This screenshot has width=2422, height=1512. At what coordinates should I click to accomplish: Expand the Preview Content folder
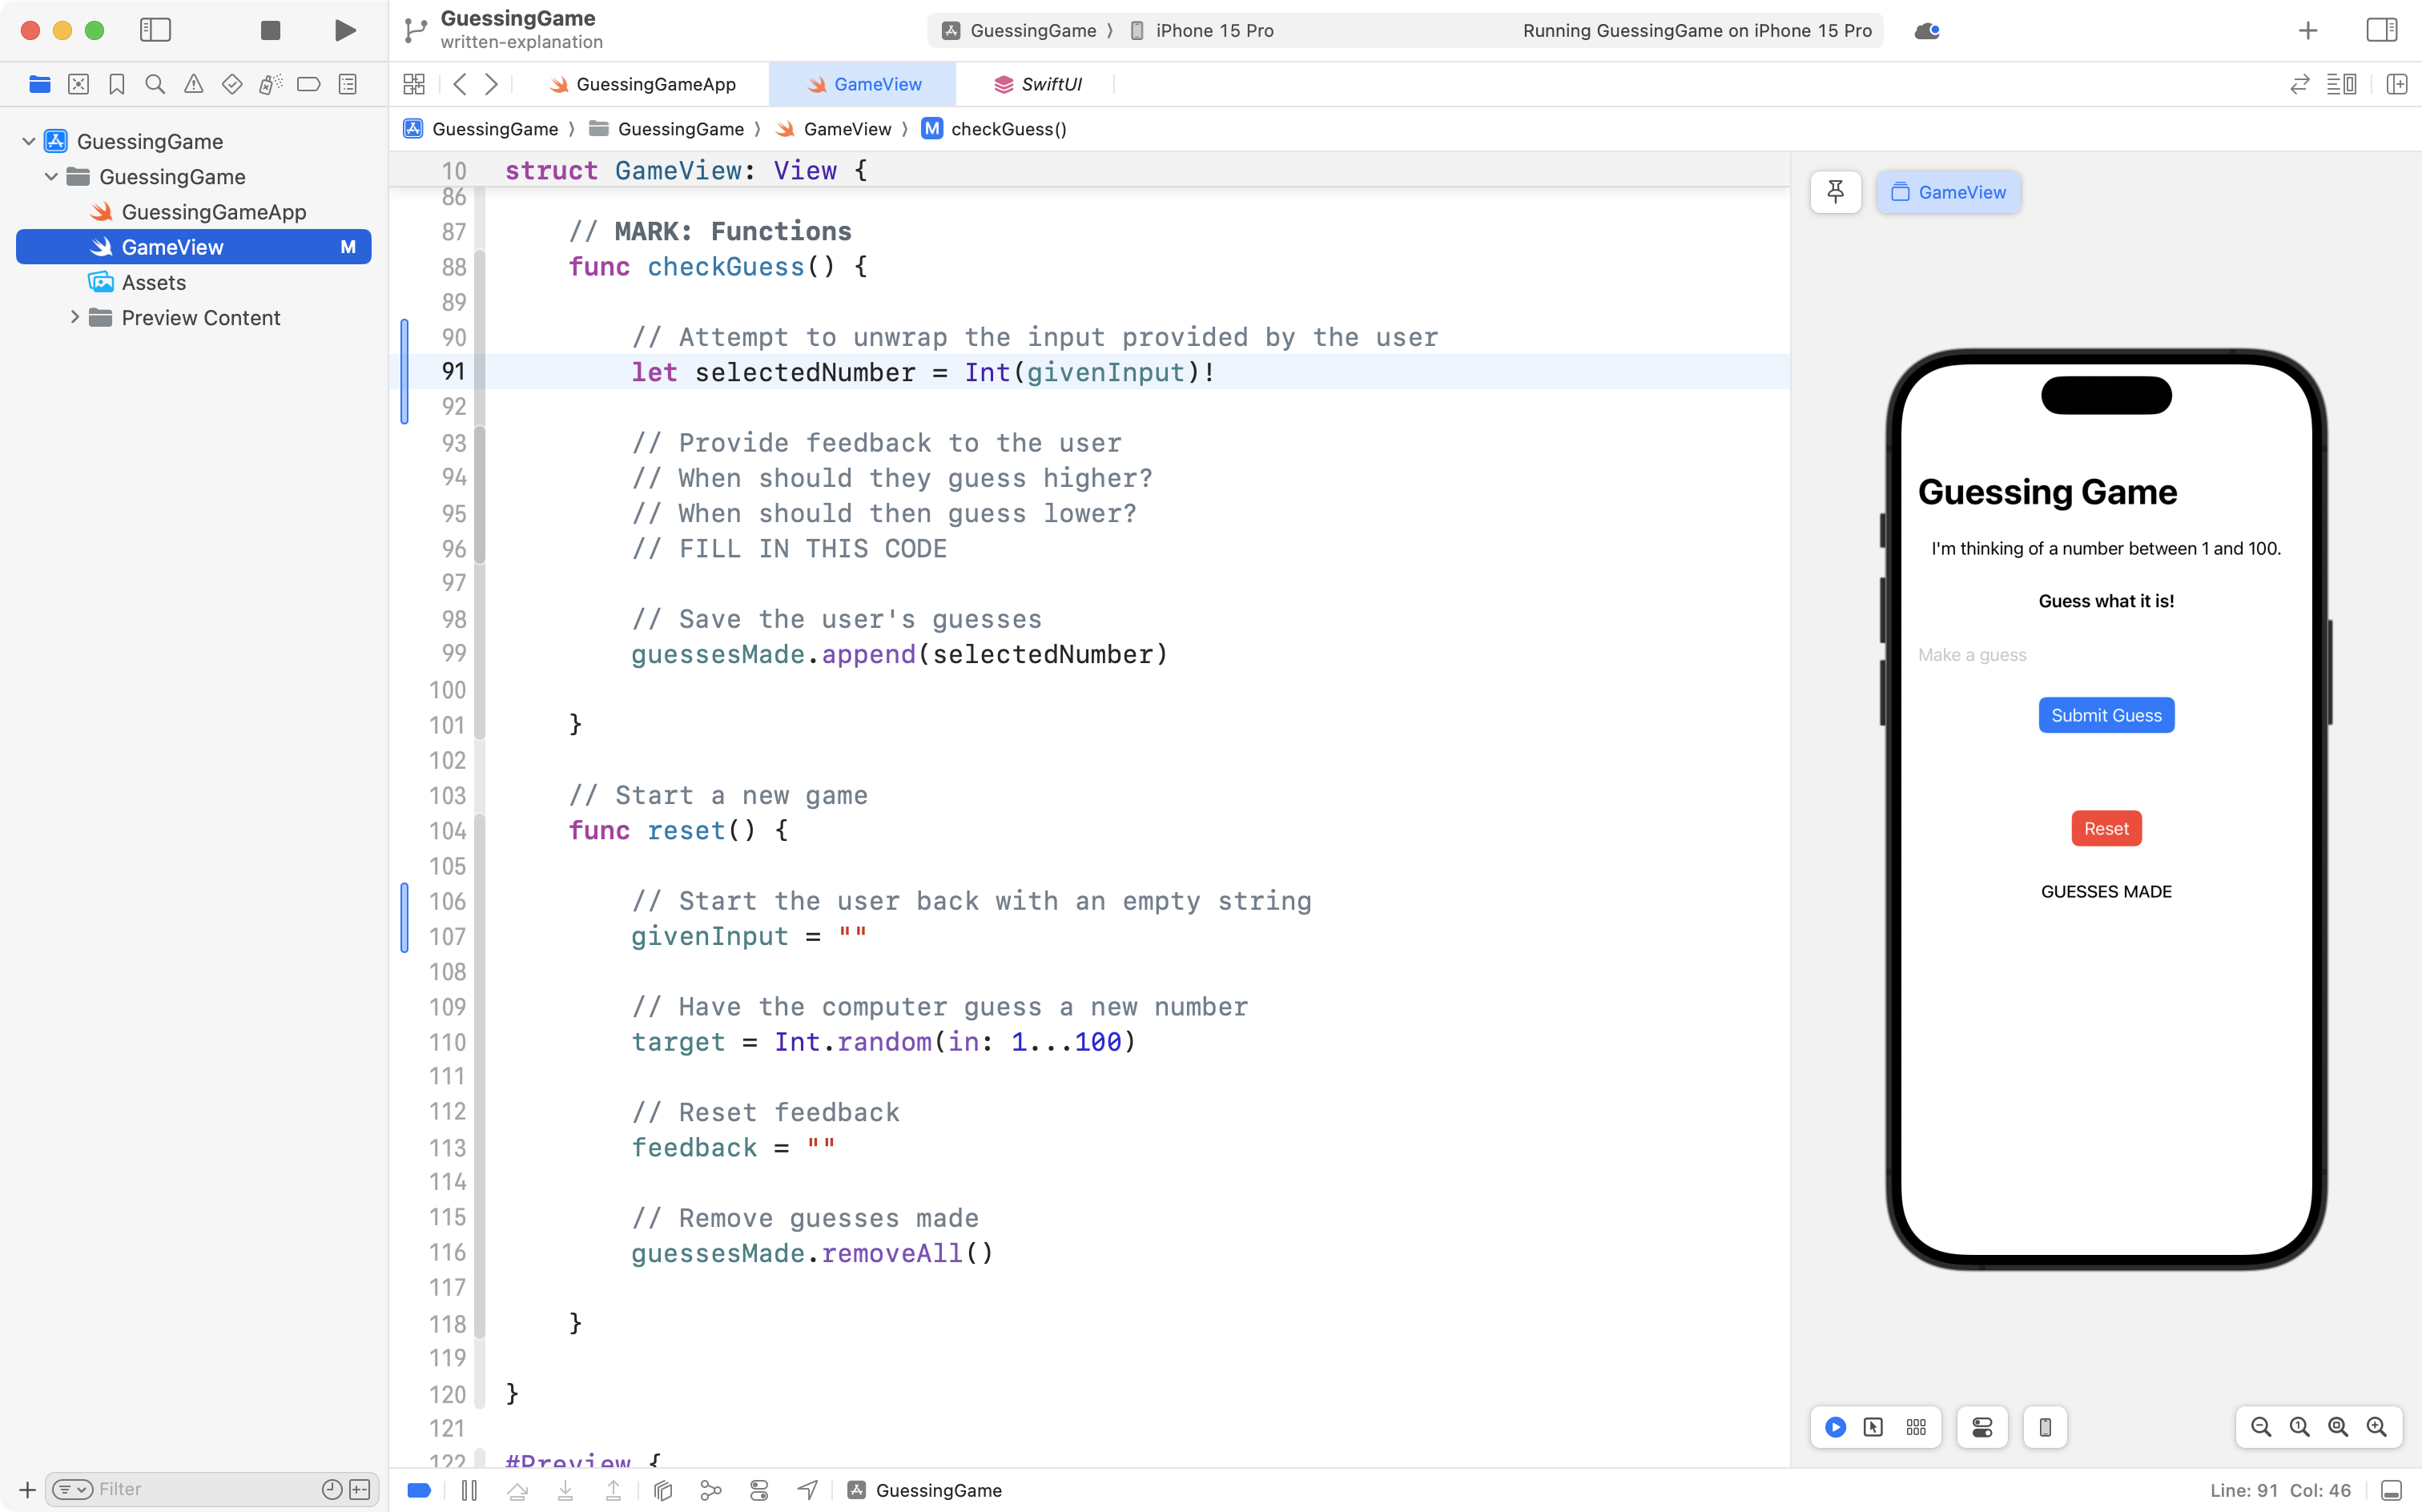pos(75,317)
